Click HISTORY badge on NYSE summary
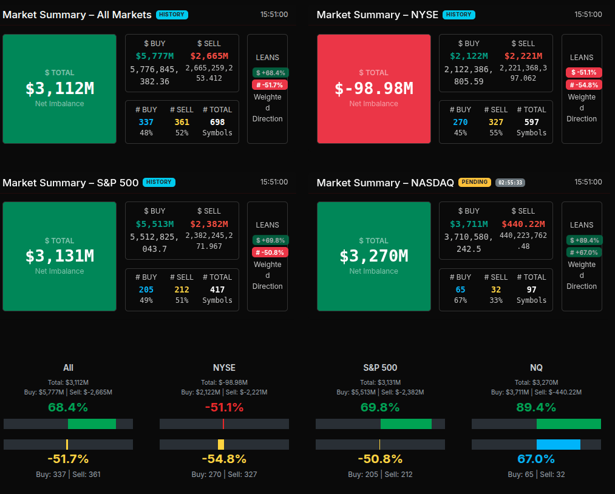Image resolution: width=615 pixels, height=494 pixels. [459, 15]
